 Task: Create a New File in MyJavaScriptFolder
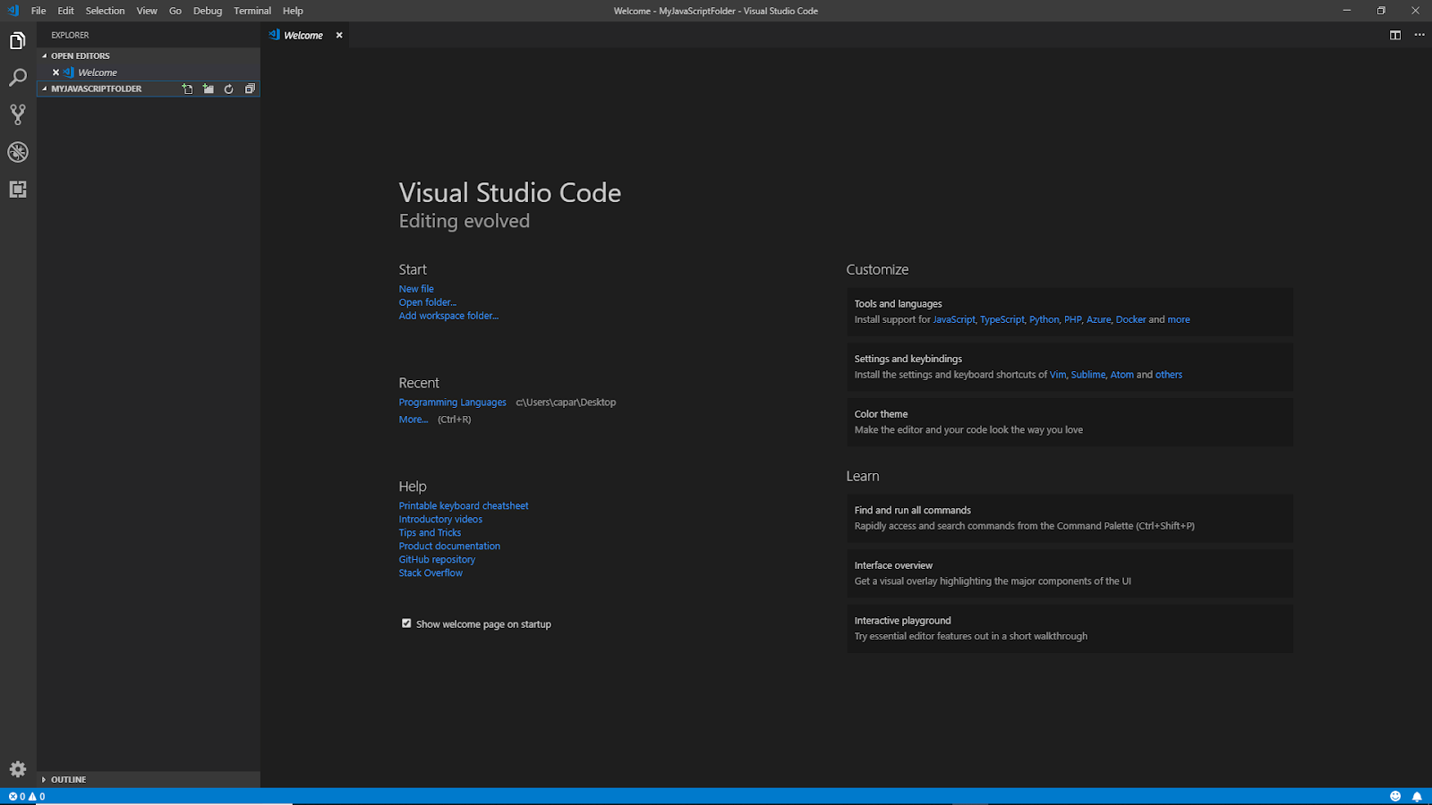(187, 89)
